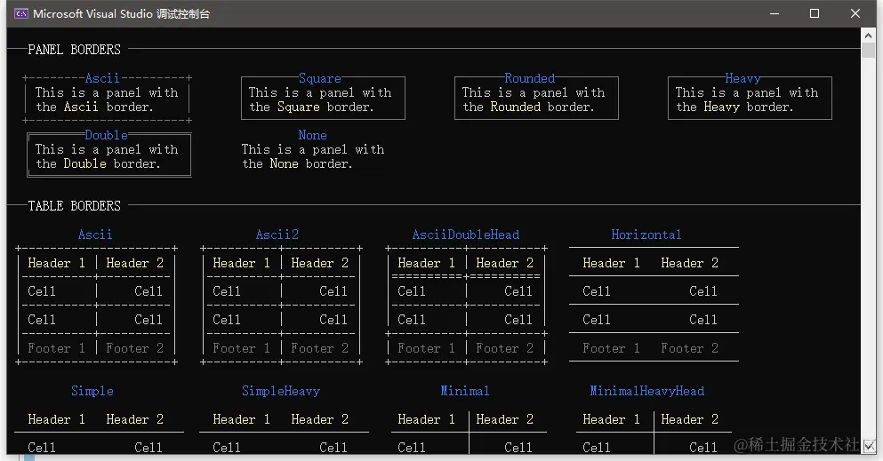
Task: Click 'Header 1' in the Minimal table
Action: (426, 419)
